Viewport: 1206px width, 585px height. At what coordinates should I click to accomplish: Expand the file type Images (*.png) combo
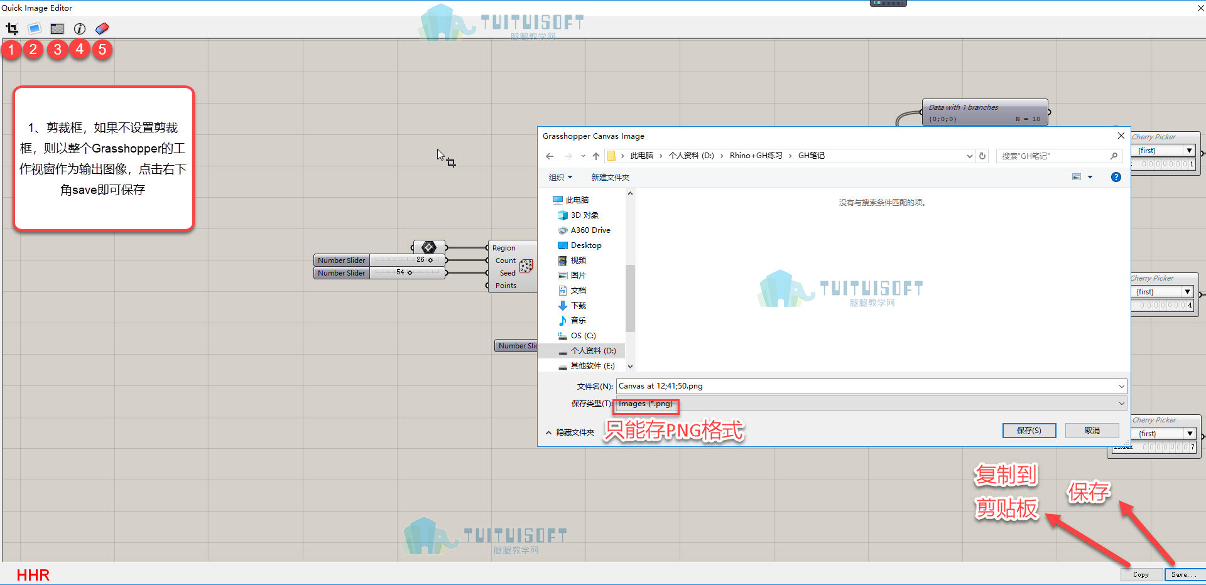click(870, 404)
